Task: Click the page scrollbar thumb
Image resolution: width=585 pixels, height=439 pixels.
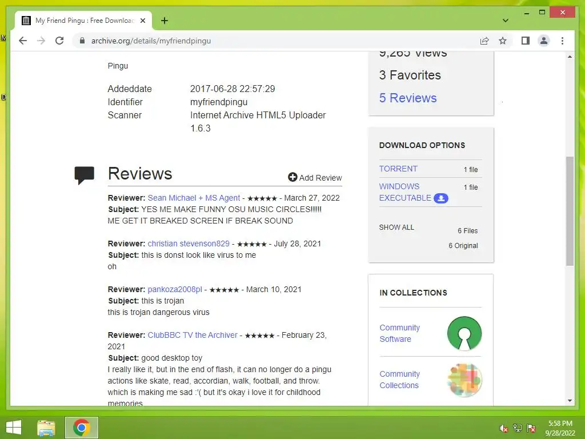Action: coord(570,211)
